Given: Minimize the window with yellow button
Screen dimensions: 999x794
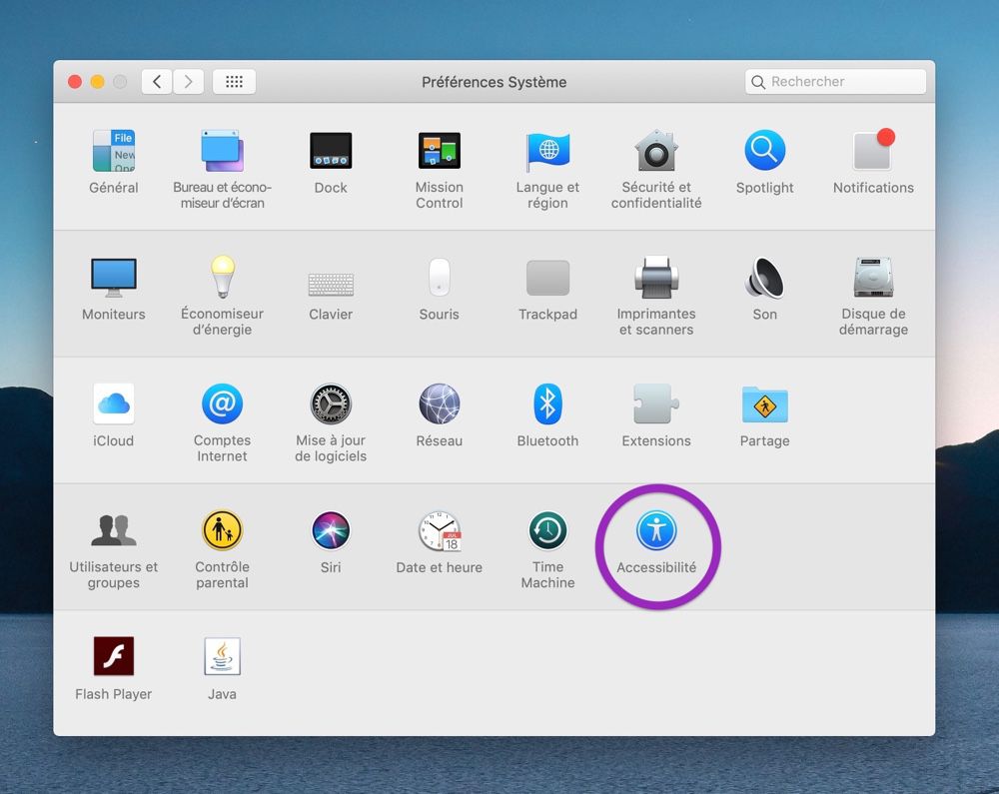Looking at the screenshot, I should [98, 82].
